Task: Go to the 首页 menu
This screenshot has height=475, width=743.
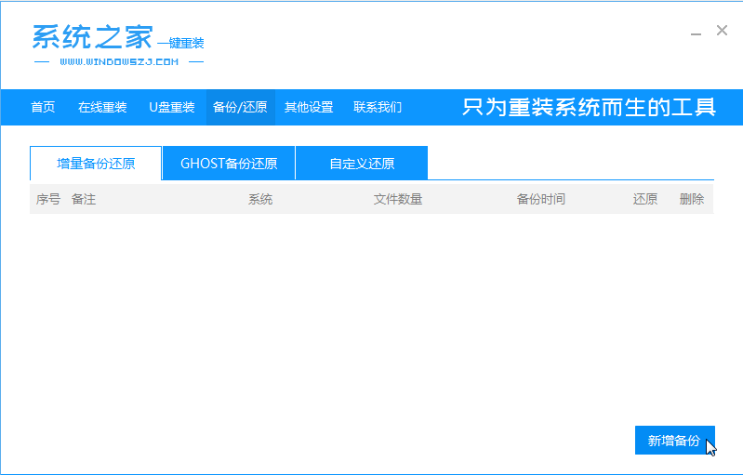Action: pos(43,107)
